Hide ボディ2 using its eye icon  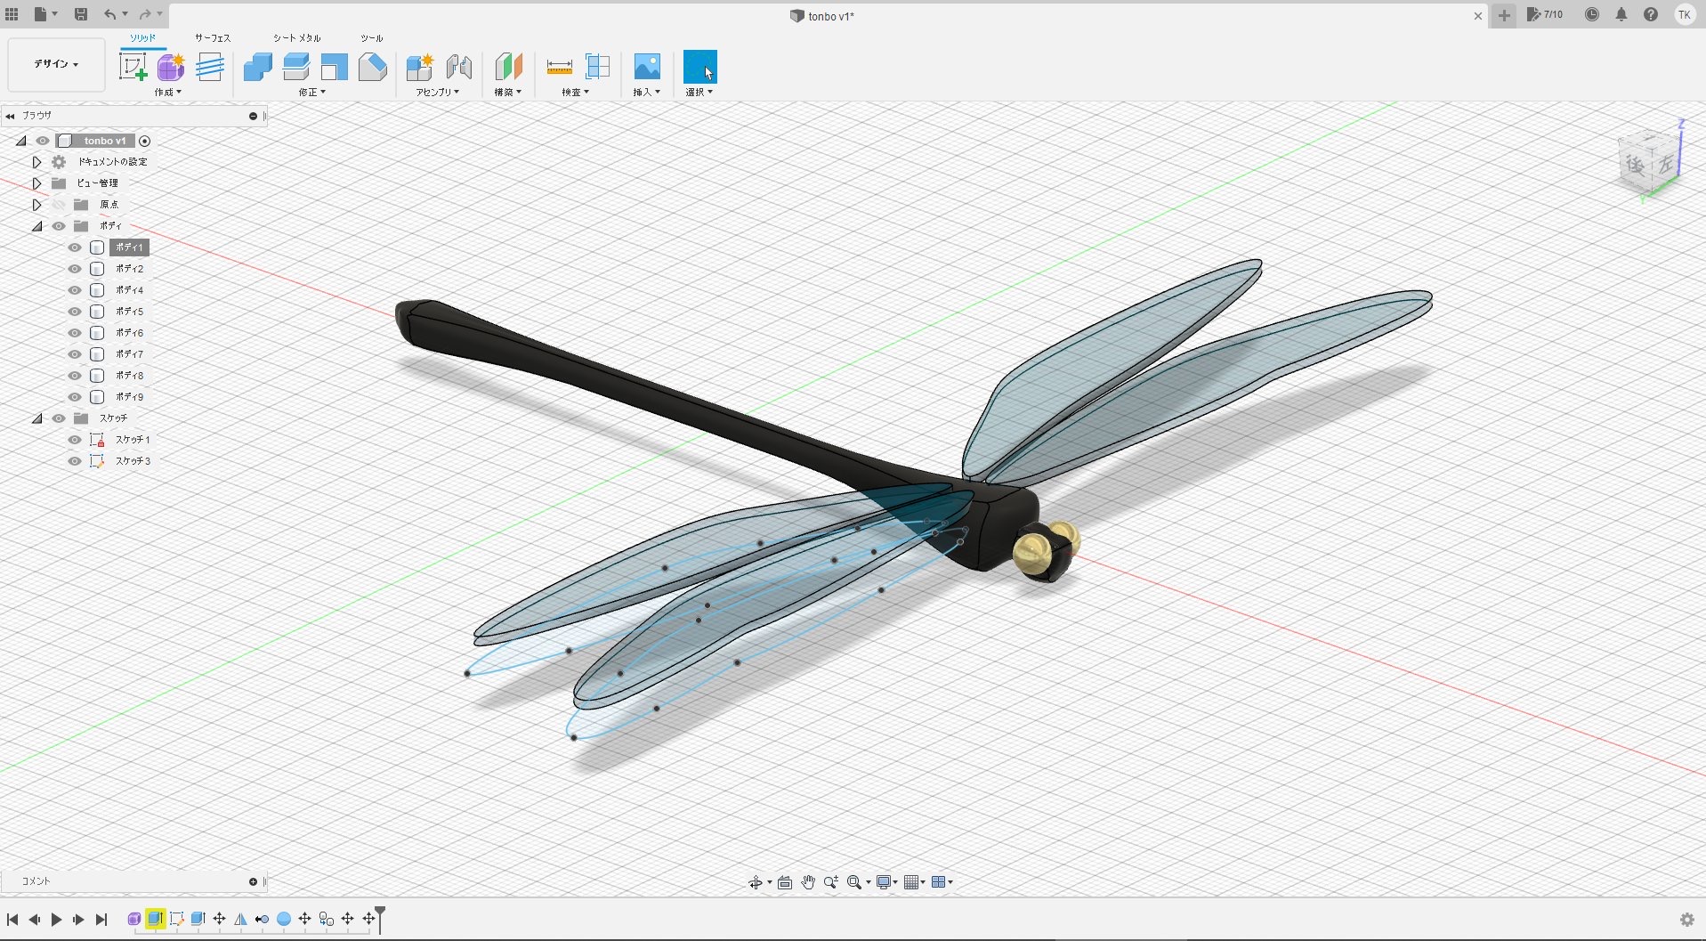point(75,269)
